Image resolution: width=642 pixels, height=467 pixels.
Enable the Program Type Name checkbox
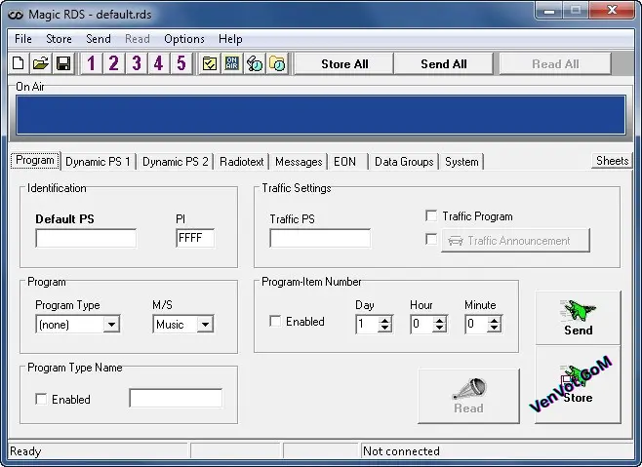41,399
